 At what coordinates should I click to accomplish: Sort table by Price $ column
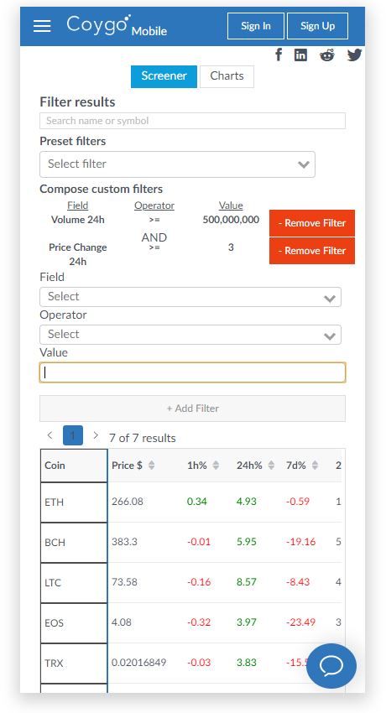pyautogui.click(x=133, y=466)
